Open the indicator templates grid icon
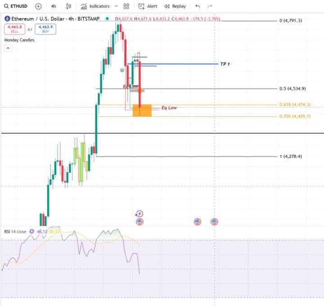Screen dimensions: 324x306 click(x=126, y=6)
